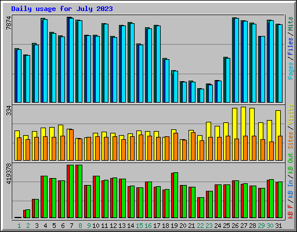Click day label 17 on the x-axis
The height and width of the screenshot is (232, 297).
(x=157, y=226)
